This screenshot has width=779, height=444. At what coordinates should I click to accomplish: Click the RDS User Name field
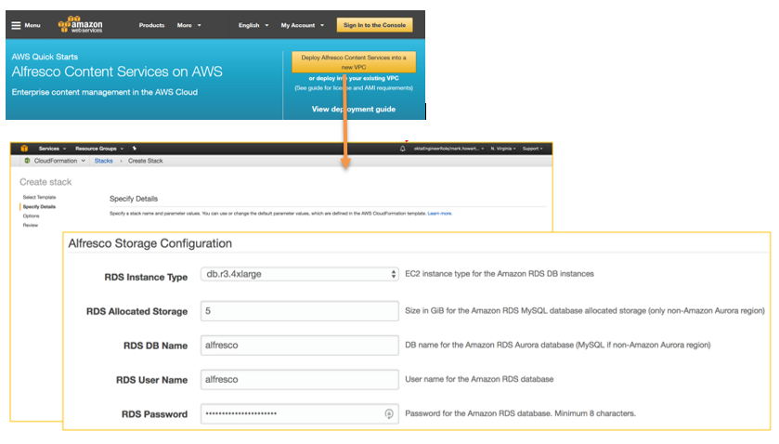300,379
